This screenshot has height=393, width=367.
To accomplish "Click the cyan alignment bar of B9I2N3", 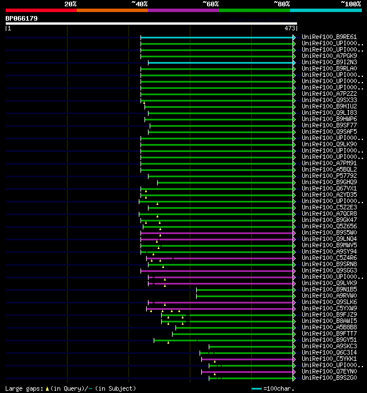I will click(221, 63).
